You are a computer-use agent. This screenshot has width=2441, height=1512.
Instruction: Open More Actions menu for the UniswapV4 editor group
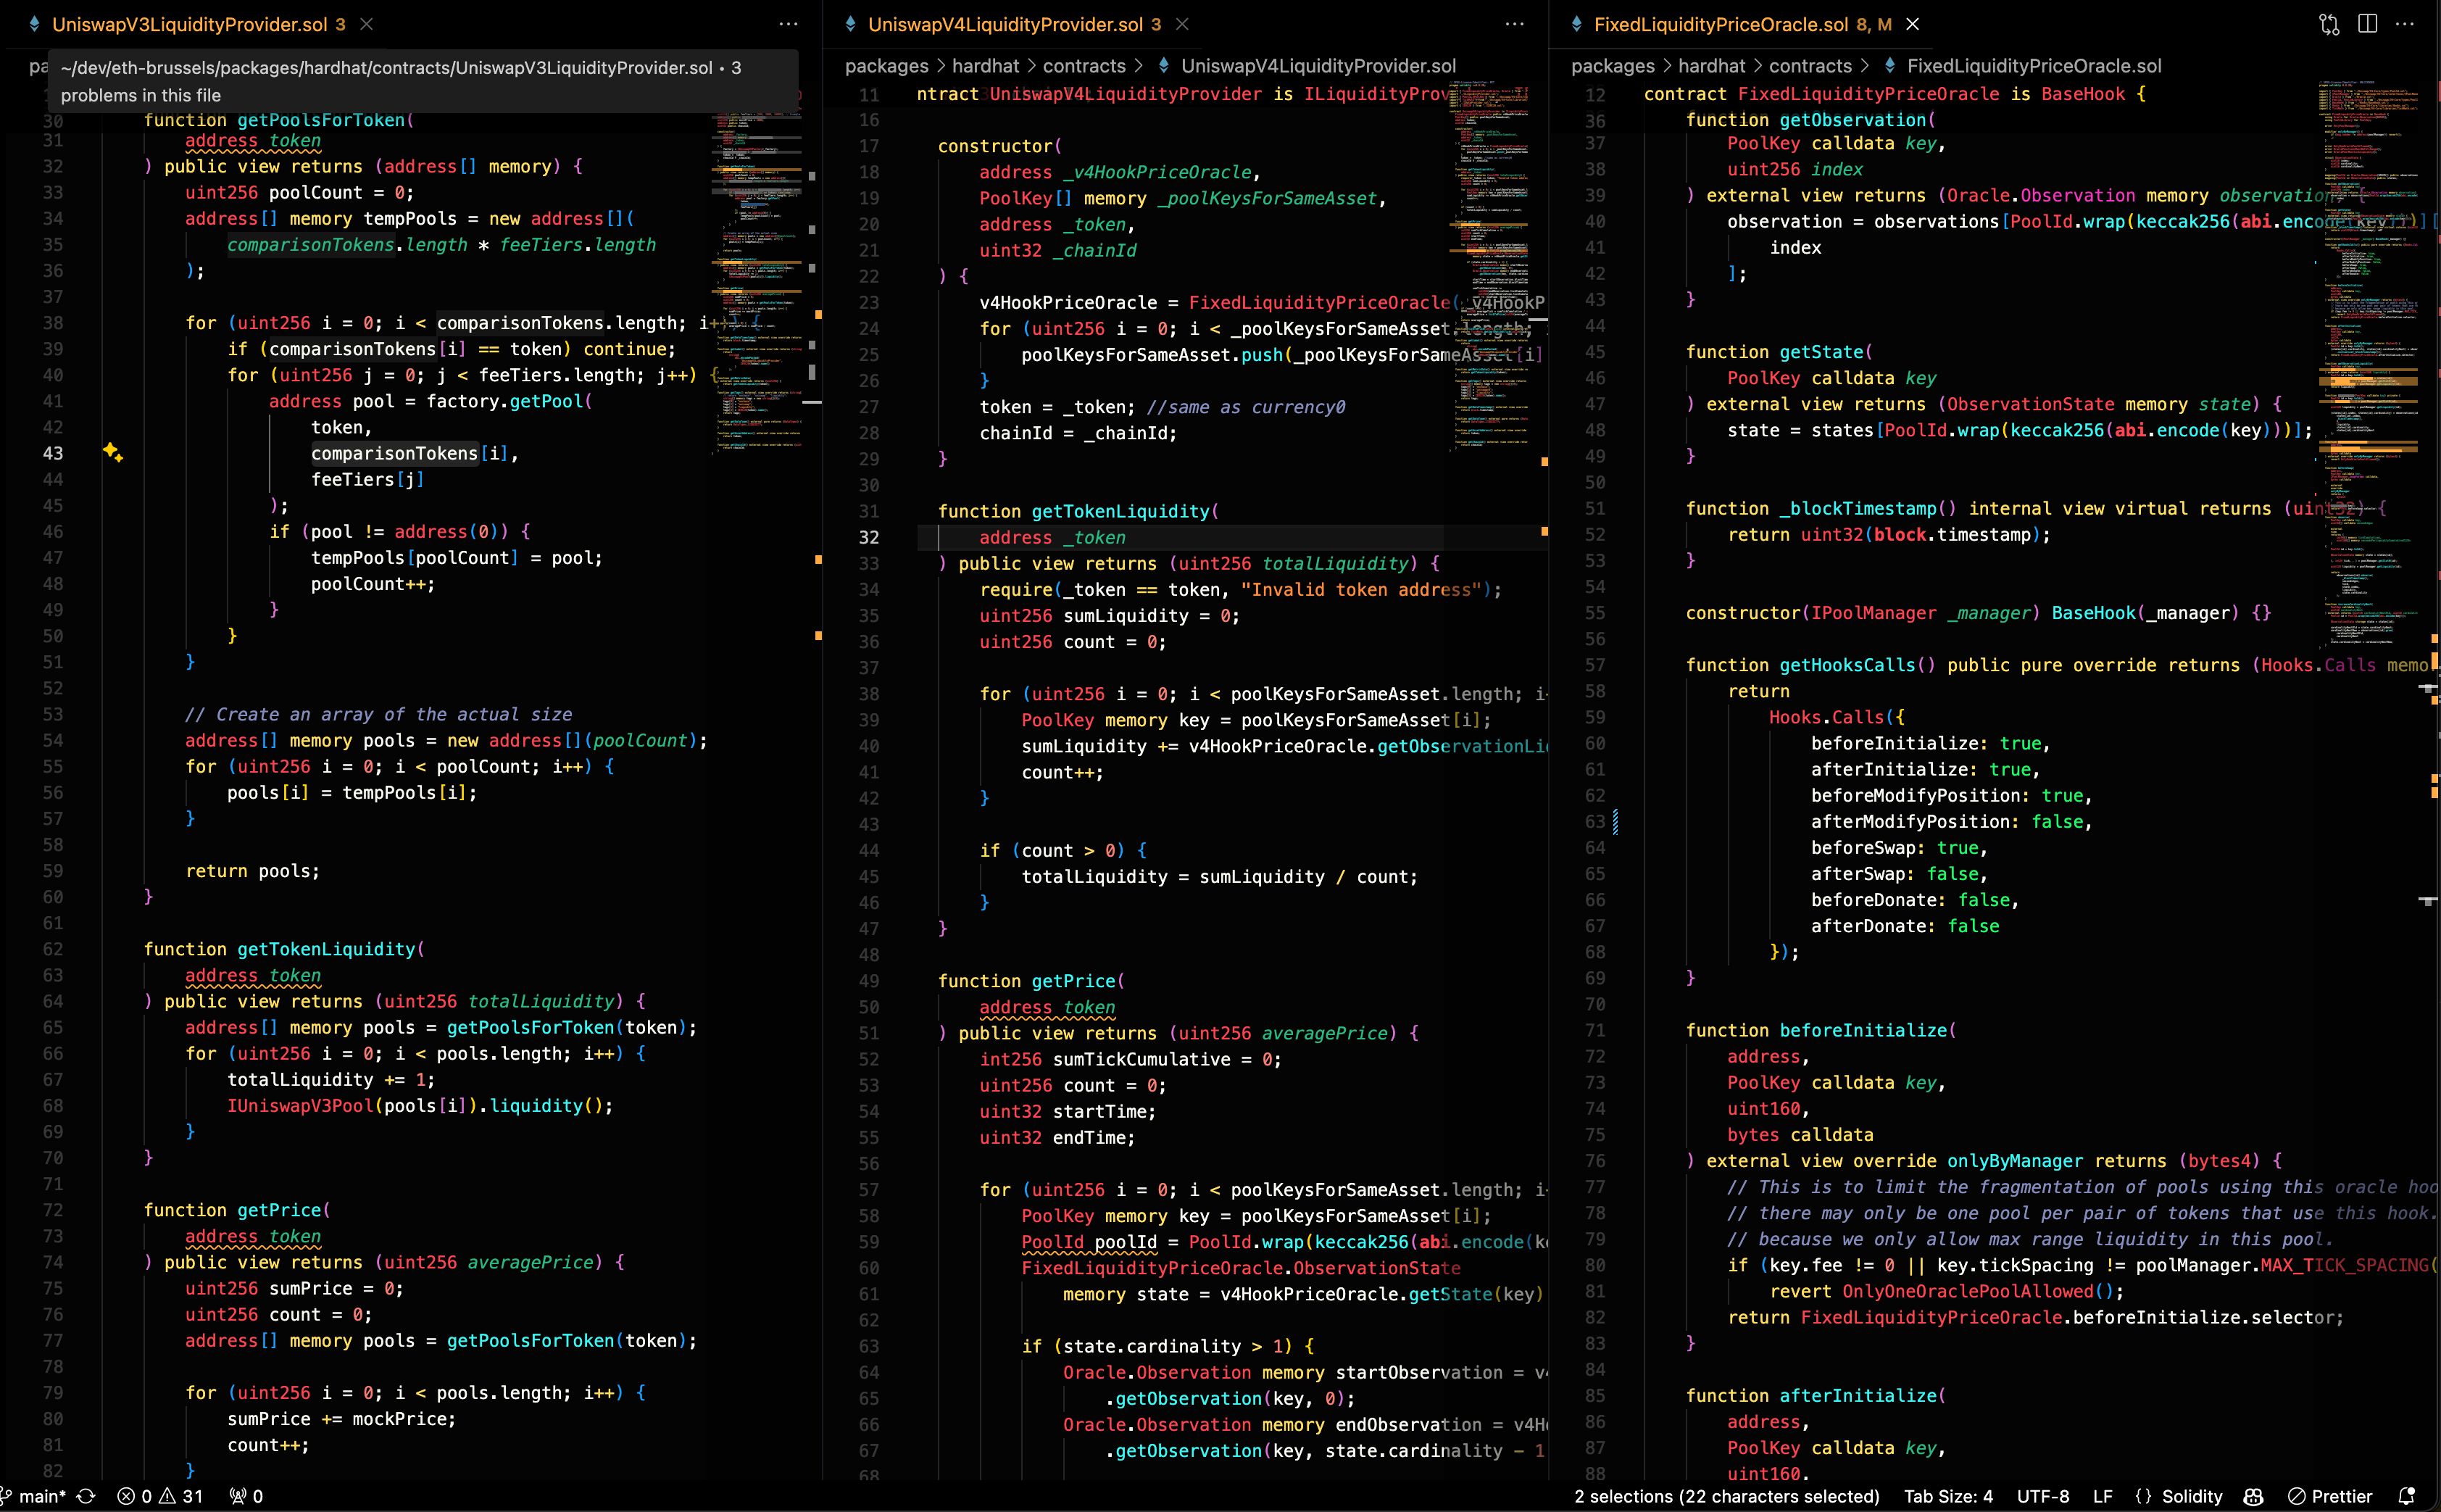coord(1514,24)
